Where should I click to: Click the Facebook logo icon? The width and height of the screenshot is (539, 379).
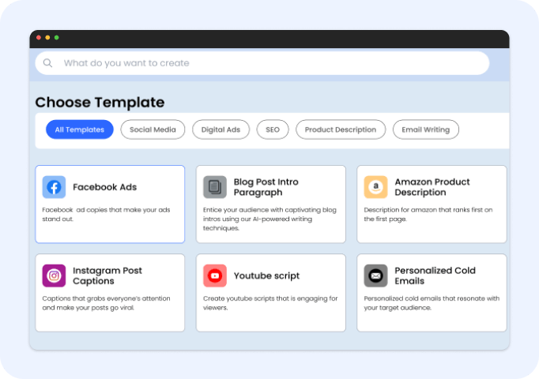tap(54, 187)
